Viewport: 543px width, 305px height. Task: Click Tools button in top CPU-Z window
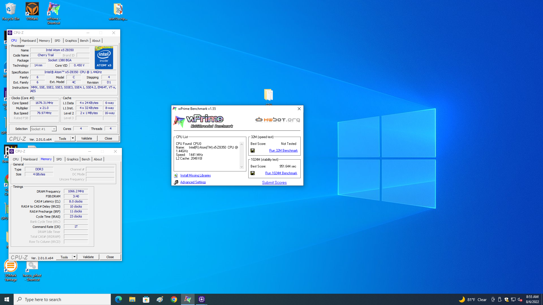click(63, 138)
